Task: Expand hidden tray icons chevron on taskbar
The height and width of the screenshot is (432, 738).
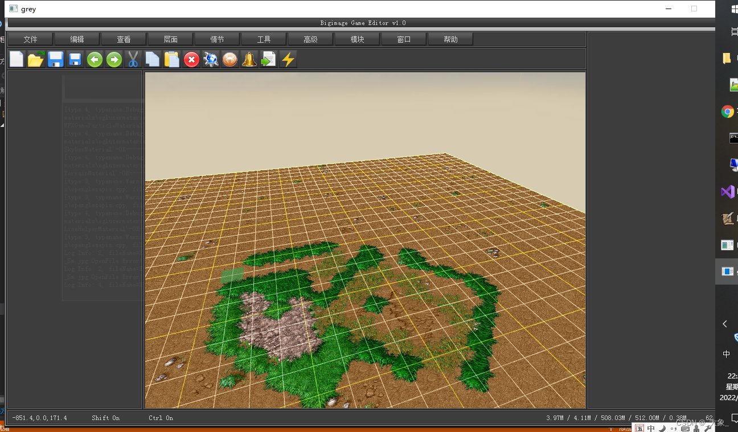Action: click(725, 324)
